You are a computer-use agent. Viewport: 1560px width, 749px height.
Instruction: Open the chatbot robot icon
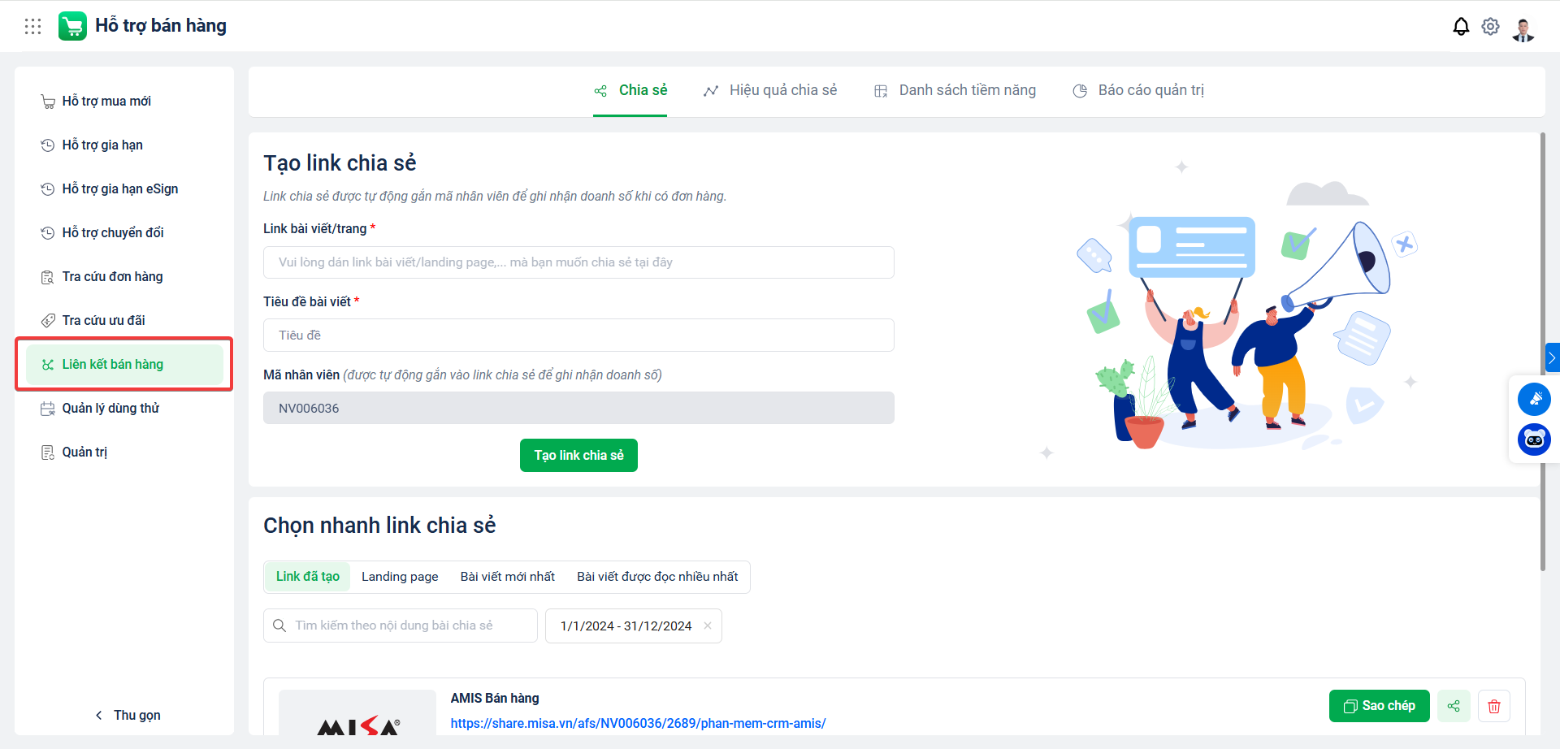point(1534,439)
